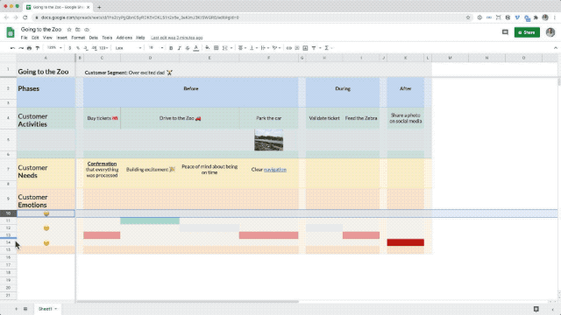The image size is (561, 315).
Task: Add a new sheet
Action: point(16,309)
